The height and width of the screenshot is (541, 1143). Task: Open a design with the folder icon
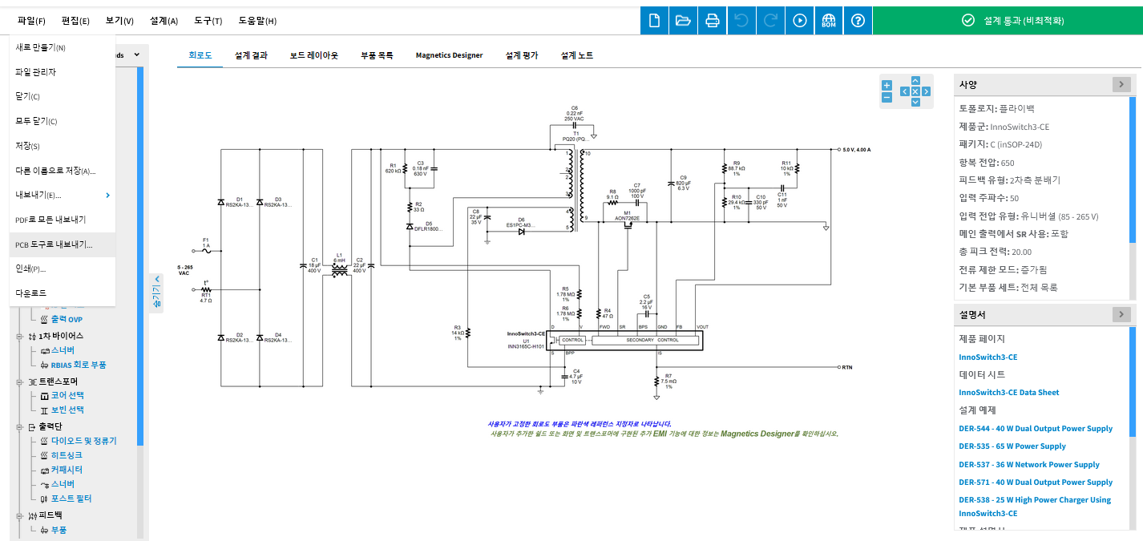[683, 21]
